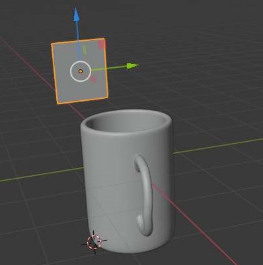This screenshot has height=265, width=263.
Task: Click the 3D cursor beside the mug base
Action: [x=94, y=242]
